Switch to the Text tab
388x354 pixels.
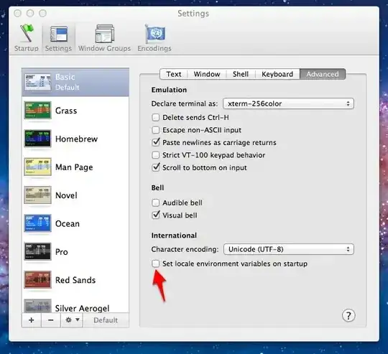pos(174,74)
